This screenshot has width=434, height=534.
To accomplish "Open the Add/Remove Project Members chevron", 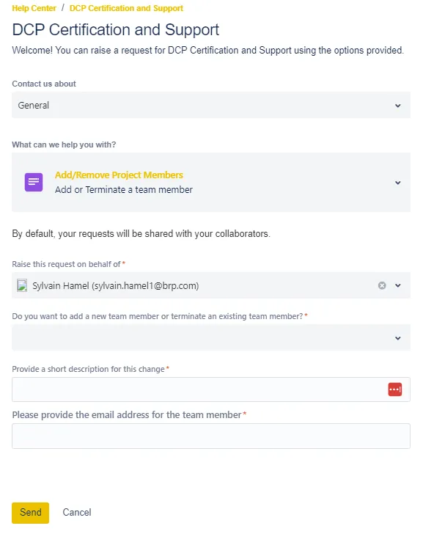I will (x=397, y=183).
